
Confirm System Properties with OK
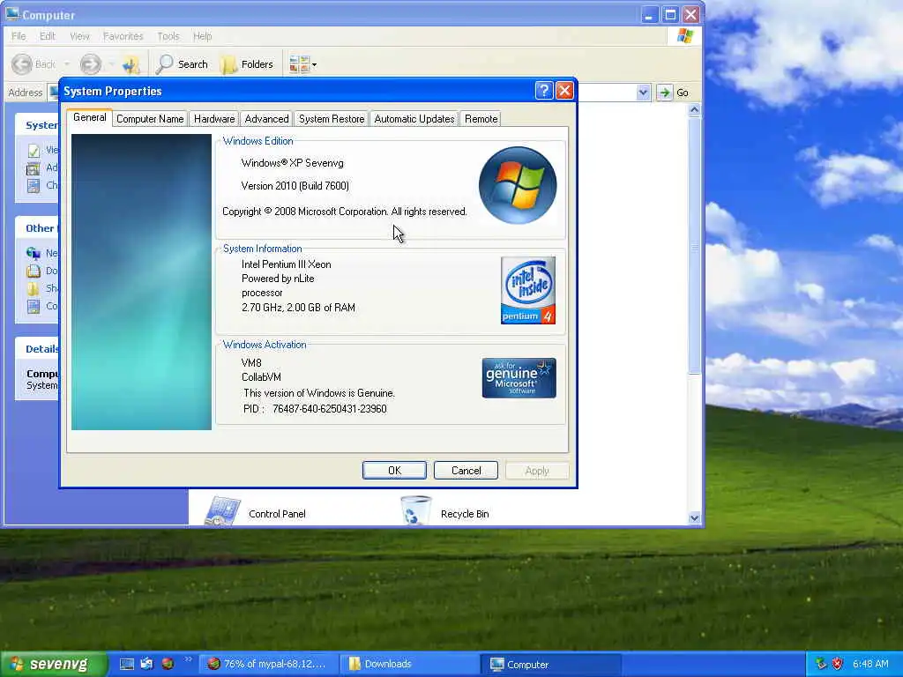394,471
